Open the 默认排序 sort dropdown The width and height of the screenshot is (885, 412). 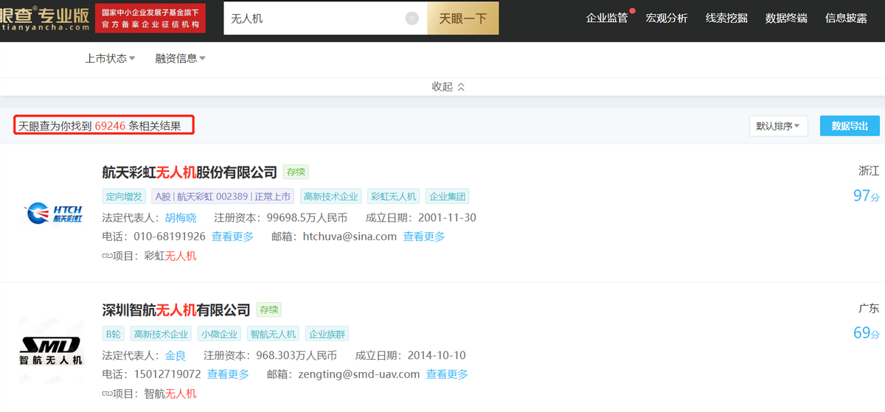click(778, 126)
